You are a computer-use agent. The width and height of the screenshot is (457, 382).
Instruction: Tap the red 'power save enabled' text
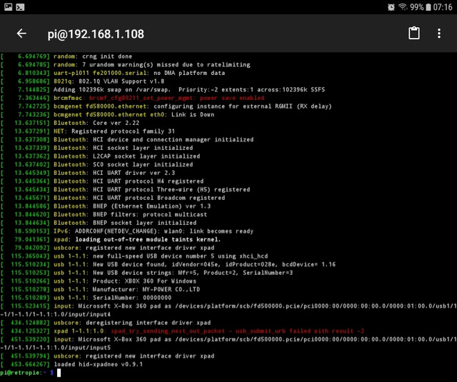(232, 98)
